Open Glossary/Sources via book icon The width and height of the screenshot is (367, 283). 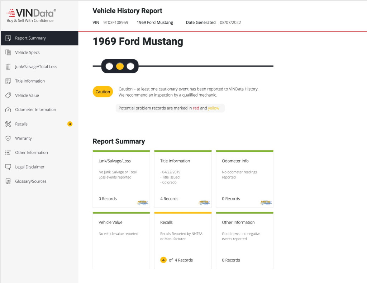click(x=8, y=181)
